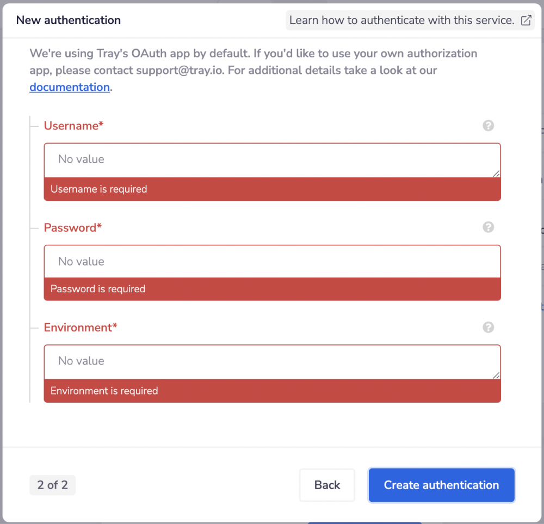
Task: Click the 'Username is required' error banner
Action: (x=272, y=189)
